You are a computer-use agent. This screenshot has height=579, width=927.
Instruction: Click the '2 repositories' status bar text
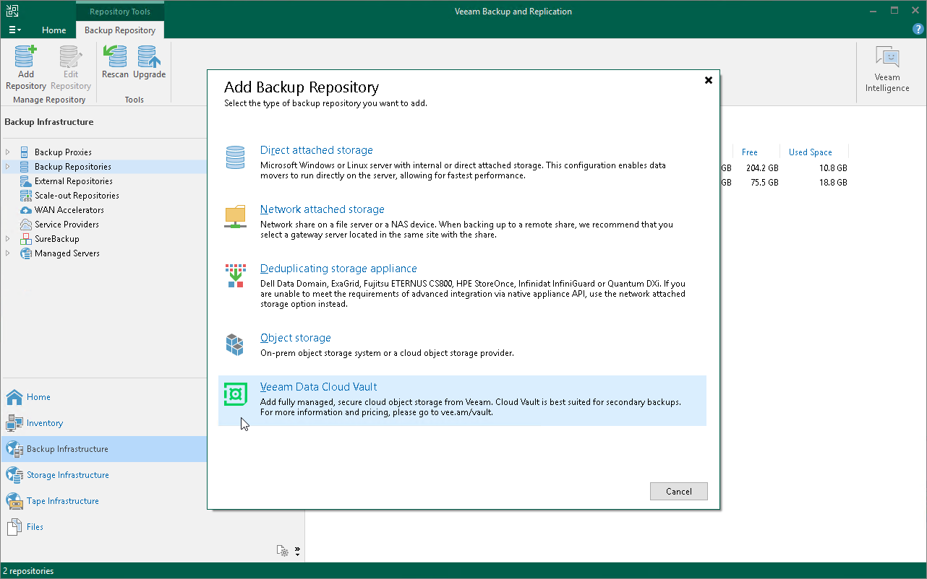click(28, 571)
